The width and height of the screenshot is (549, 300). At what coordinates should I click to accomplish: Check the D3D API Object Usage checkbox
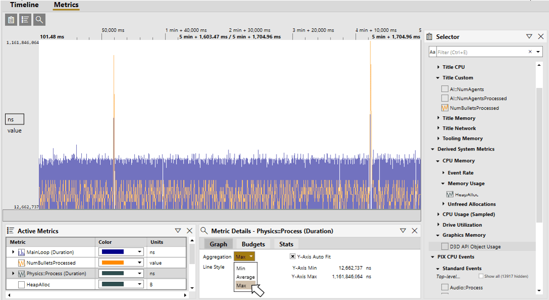(445, 246)
